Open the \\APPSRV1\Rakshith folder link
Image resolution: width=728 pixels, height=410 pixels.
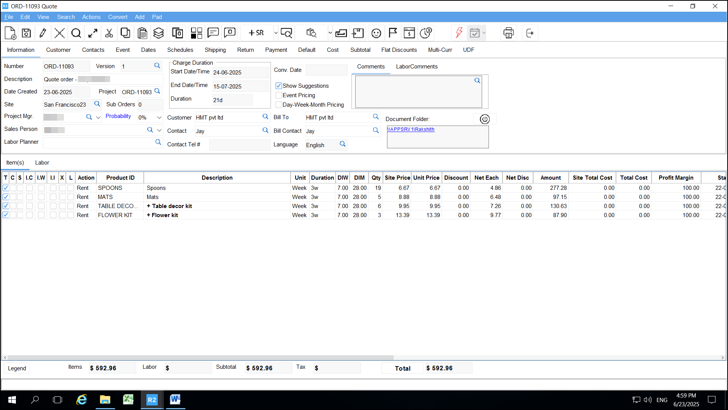[411, 129]
